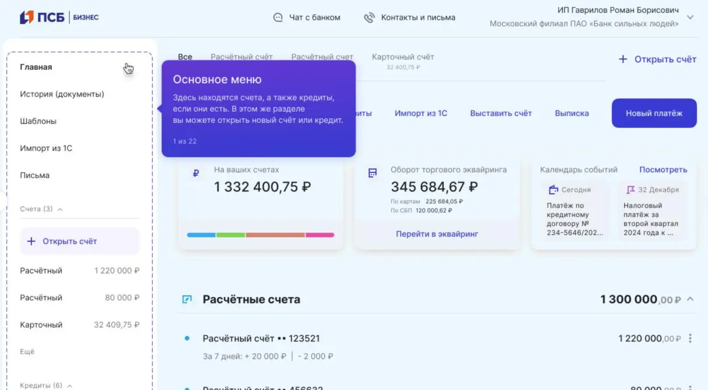Image resolution: width=708 pixels, height=390 pixels.
Task: Switch to the Карточный счёт tab
Action: [403, 57]
